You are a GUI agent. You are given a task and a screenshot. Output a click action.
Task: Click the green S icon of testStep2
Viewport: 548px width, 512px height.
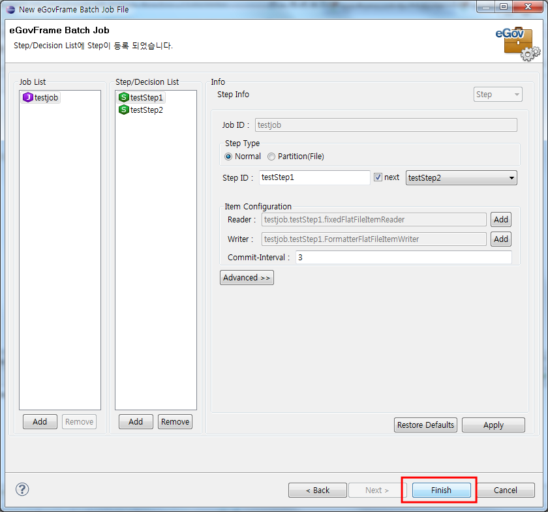click(124, 110)
